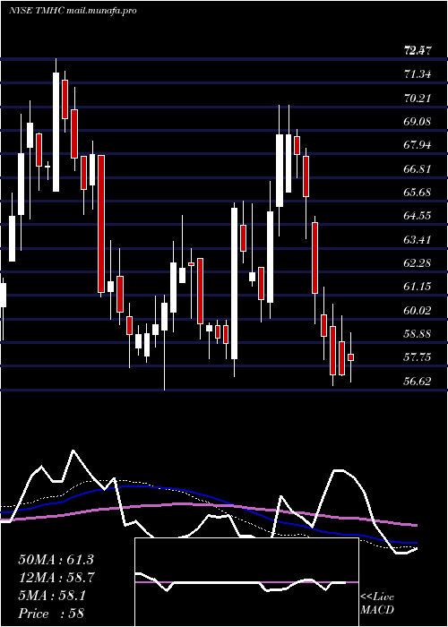Select the 72.57 price axis label
The image size is (448, 627).
click(418, 51)
